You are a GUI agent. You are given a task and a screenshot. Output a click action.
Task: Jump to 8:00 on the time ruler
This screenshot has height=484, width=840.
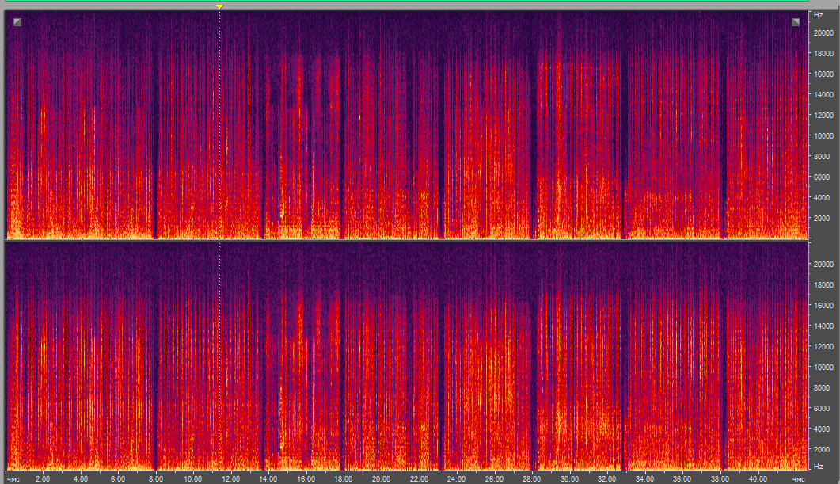(155, 478)
